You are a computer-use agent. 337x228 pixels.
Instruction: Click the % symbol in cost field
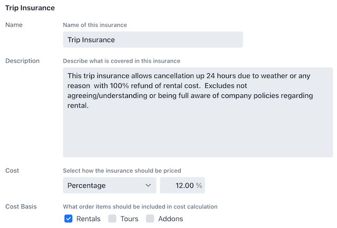click(x=199, y=185)
